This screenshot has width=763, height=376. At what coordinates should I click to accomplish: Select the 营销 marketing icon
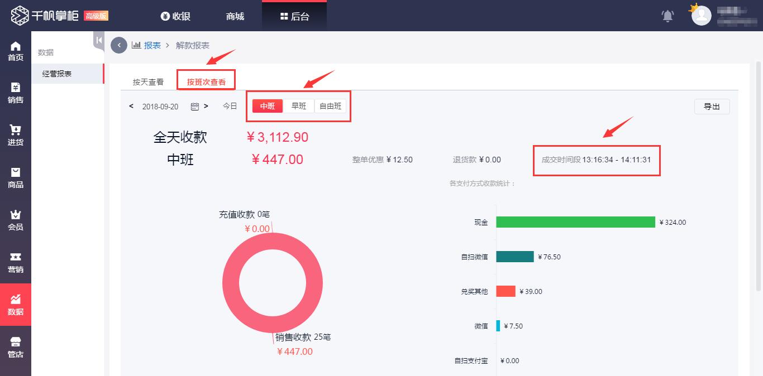tap(16, 262)
